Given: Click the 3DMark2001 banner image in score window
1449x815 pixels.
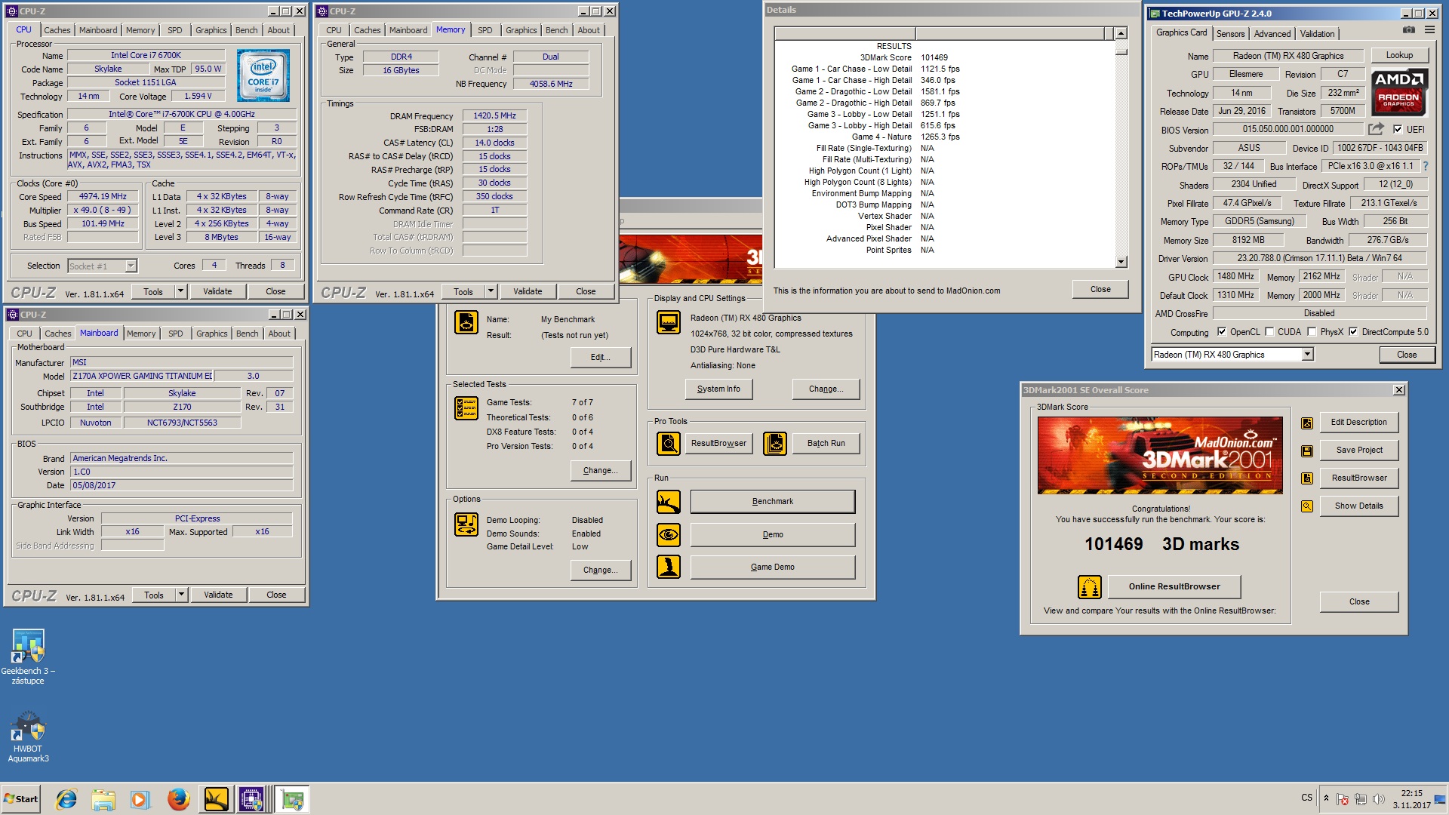Looking at the screenshot, I should [1160, 456].
